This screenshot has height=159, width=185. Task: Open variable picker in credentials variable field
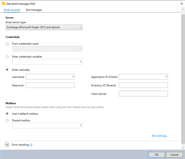(81, 62)
